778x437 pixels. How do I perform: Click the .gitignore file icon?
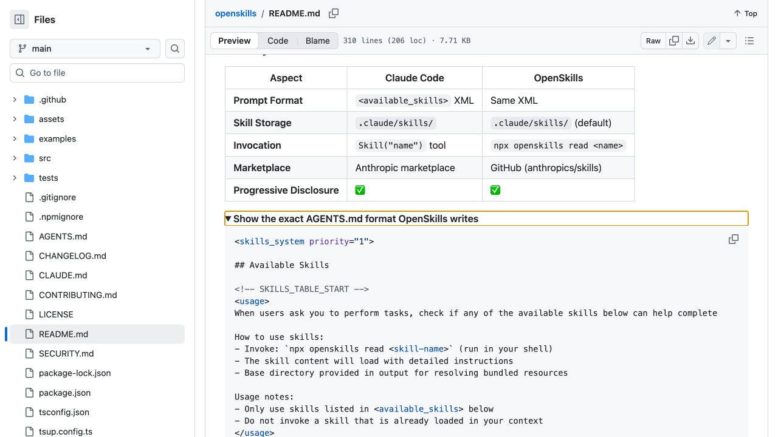pyautogui.click(x=29, y=197)
